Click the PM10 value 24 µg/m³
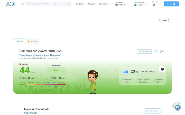The image size is (185, 115). pyautogui.click(x=62, y=78)
